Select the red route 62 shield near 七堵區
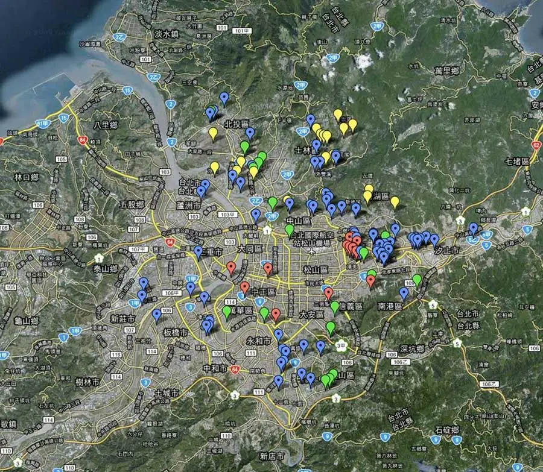The width and height of the screenshot is (543, 472). pyautogui.click(x=536, y=145)
